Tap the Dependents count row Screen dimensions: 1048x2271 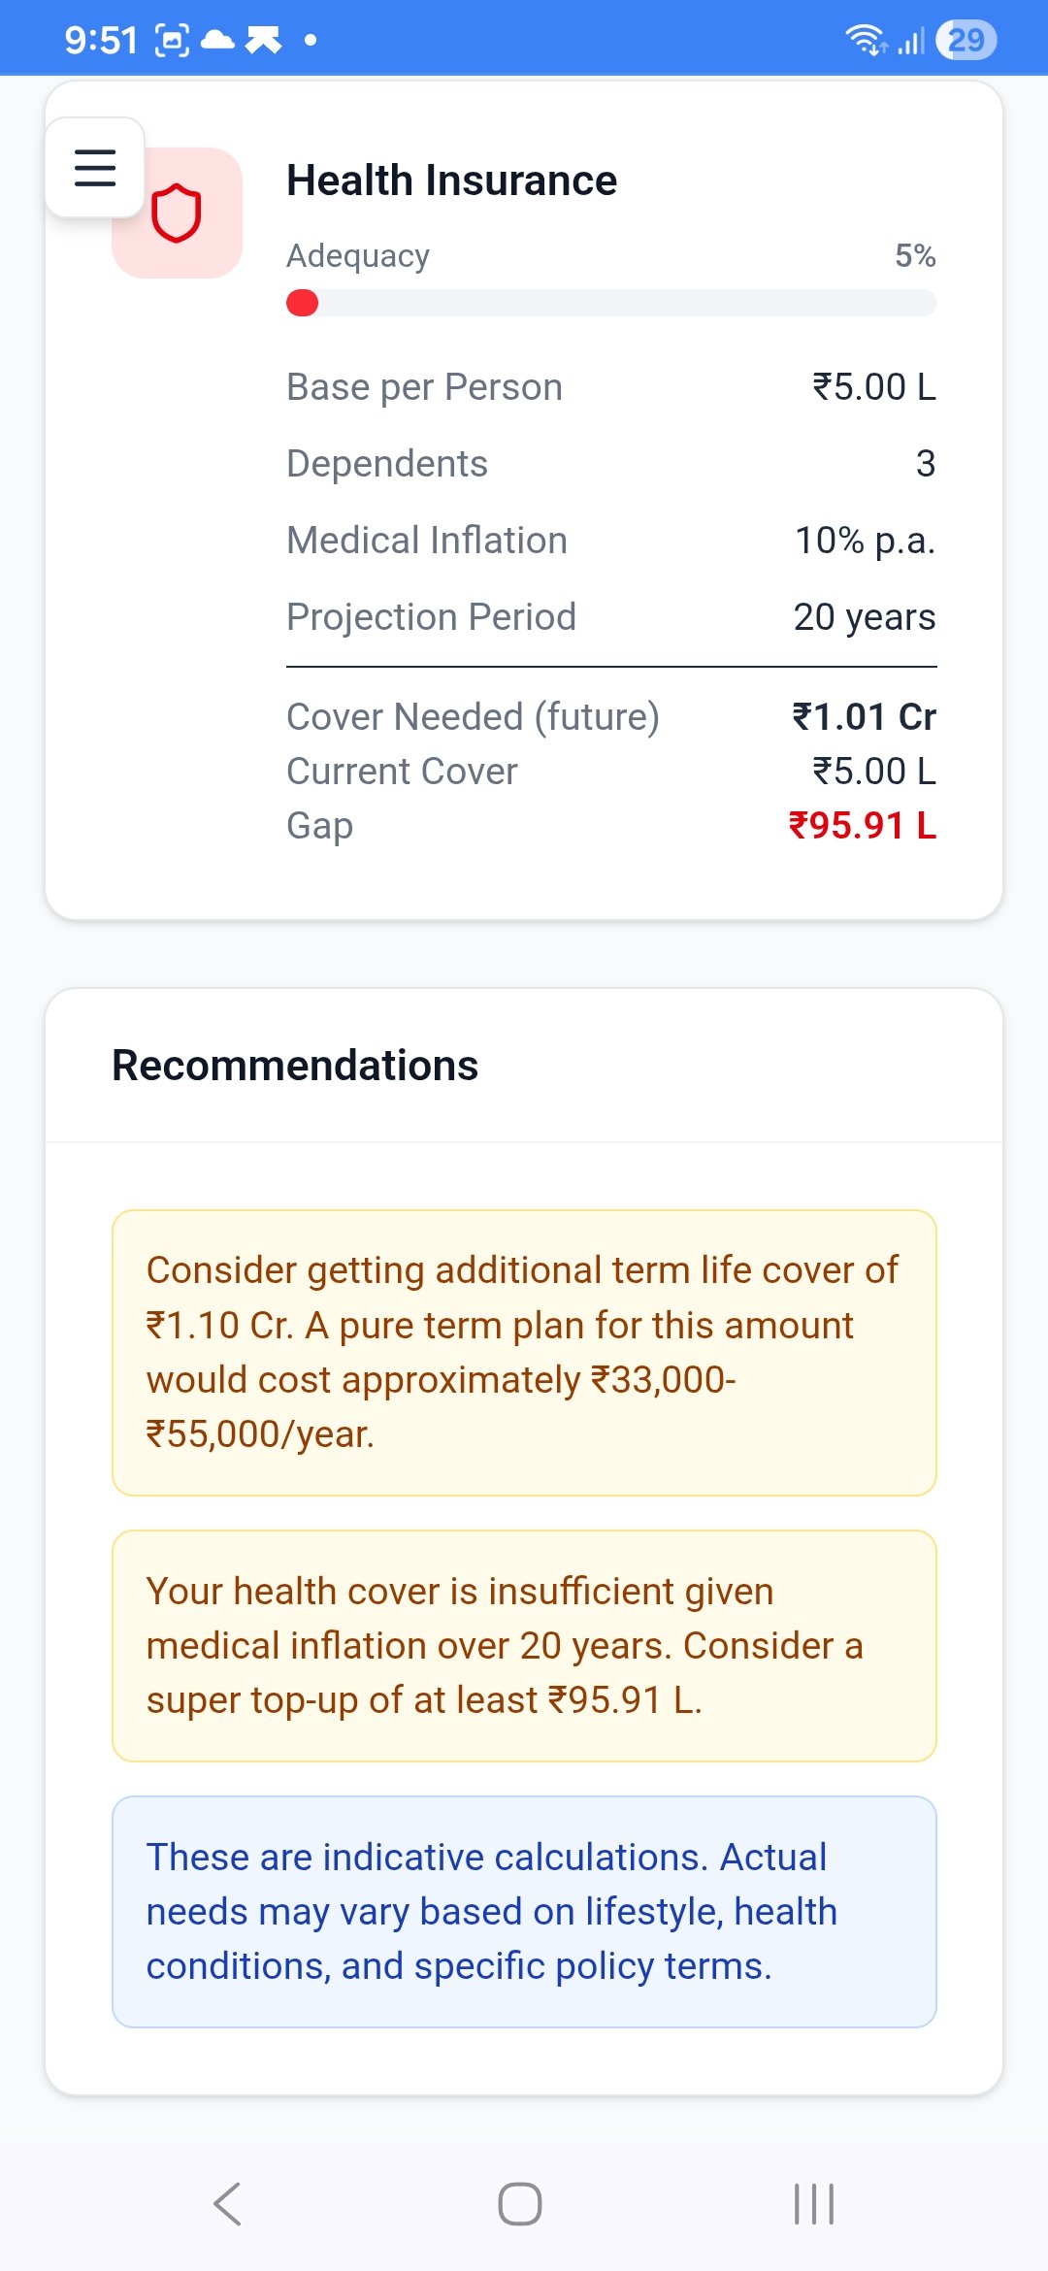click(611, 464)
